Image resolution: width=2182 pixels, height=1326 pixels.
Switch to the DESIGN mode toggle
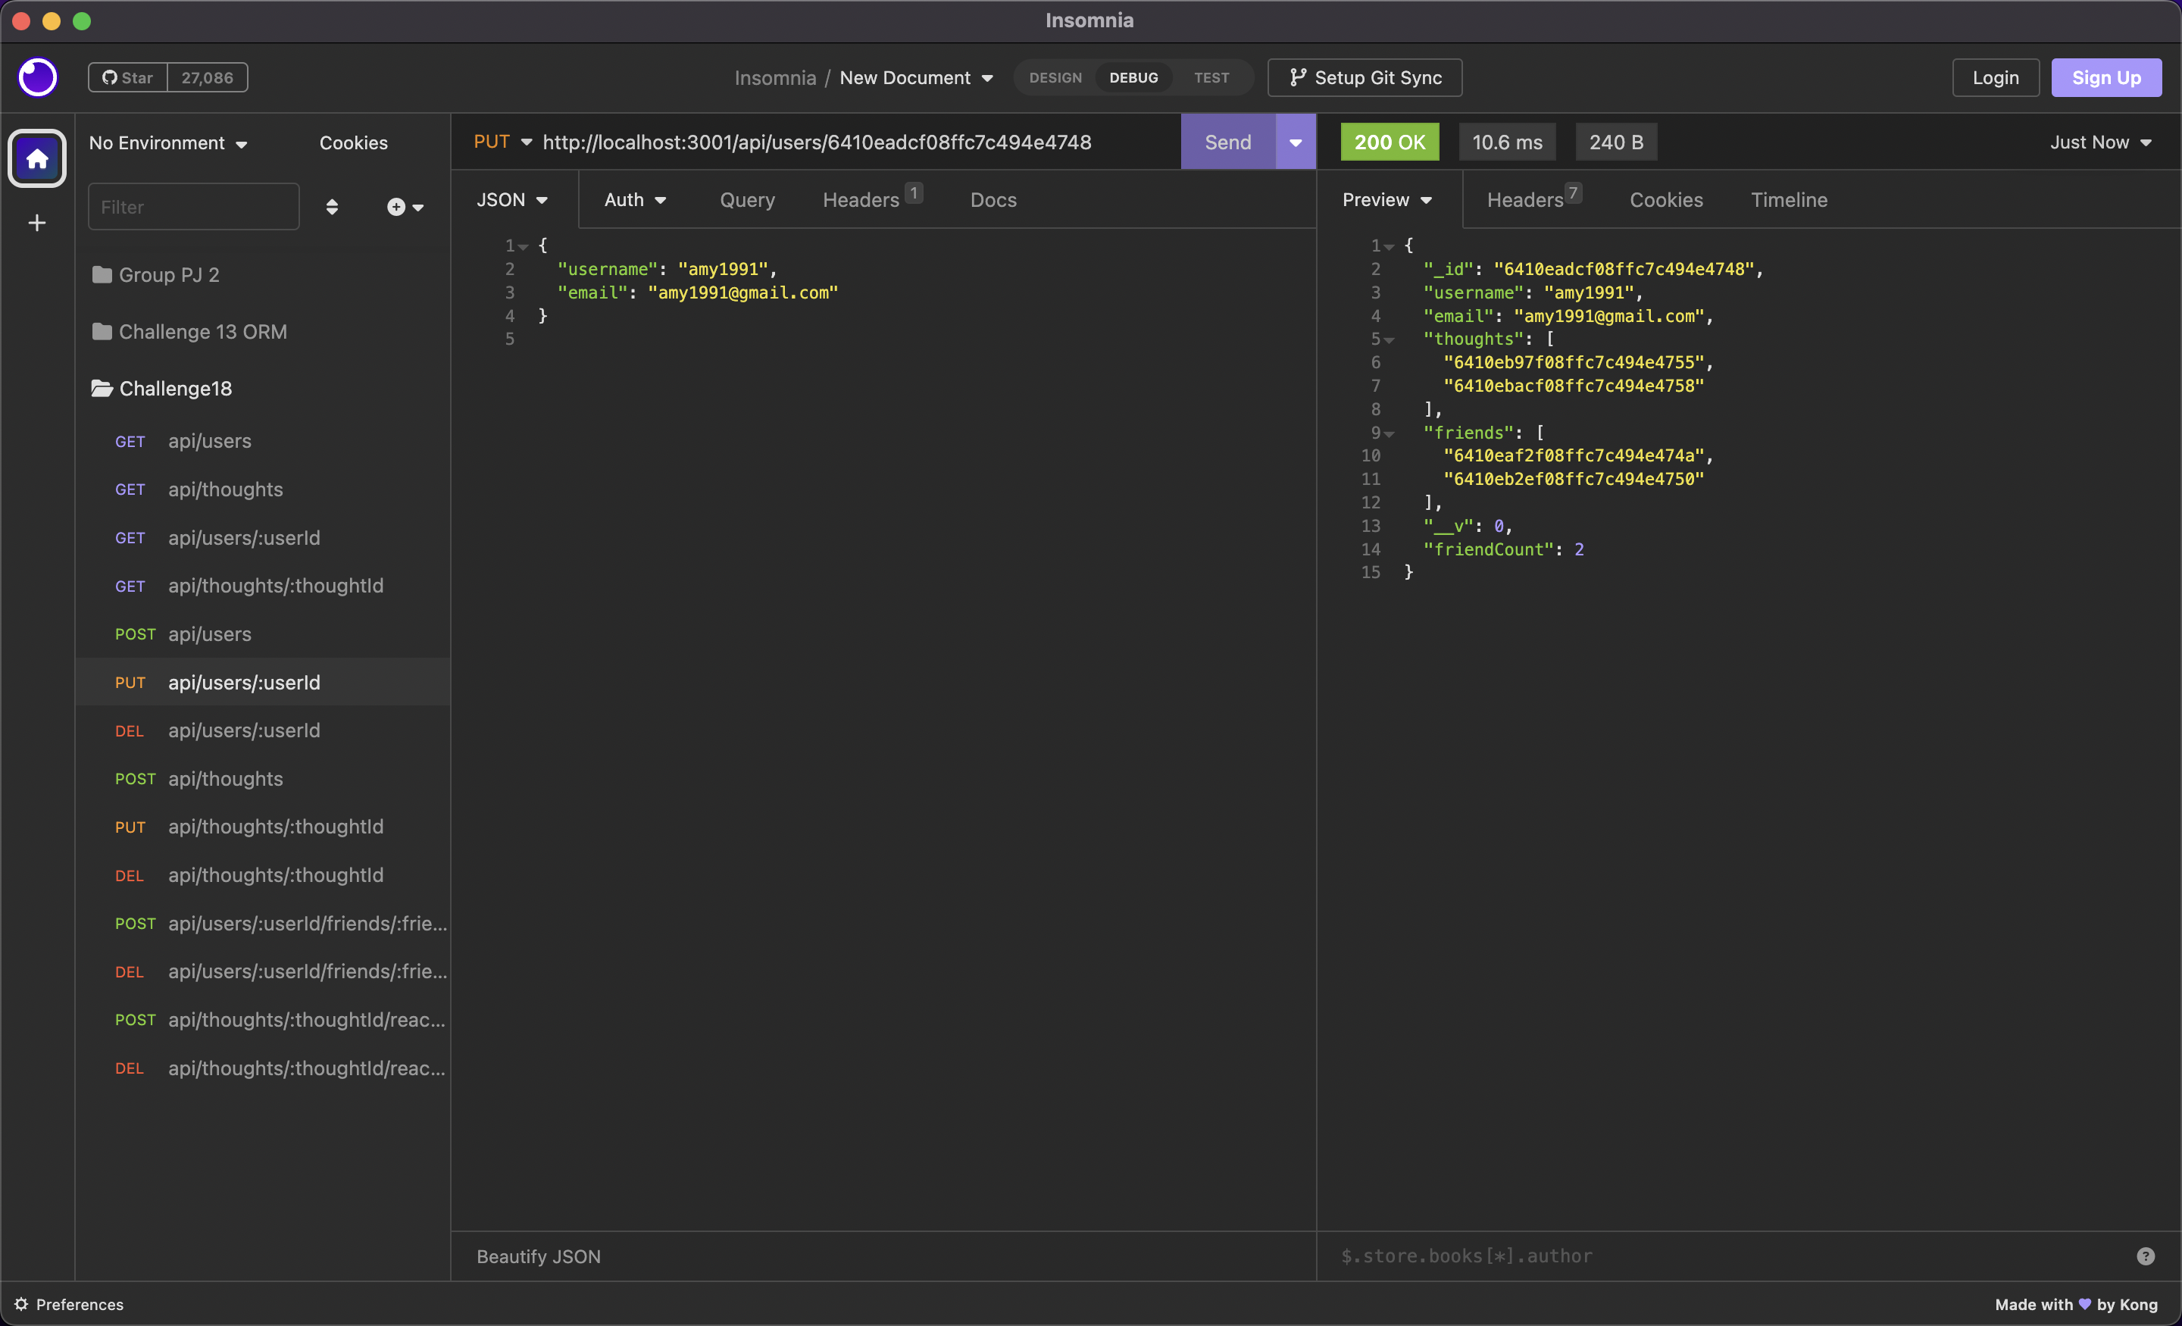point(1055,77)
